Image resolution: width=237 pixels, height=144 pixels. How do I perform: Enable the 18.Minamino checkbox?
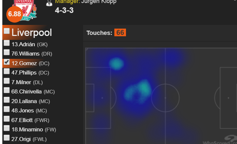pyautogui.click(x=7, y=128)
